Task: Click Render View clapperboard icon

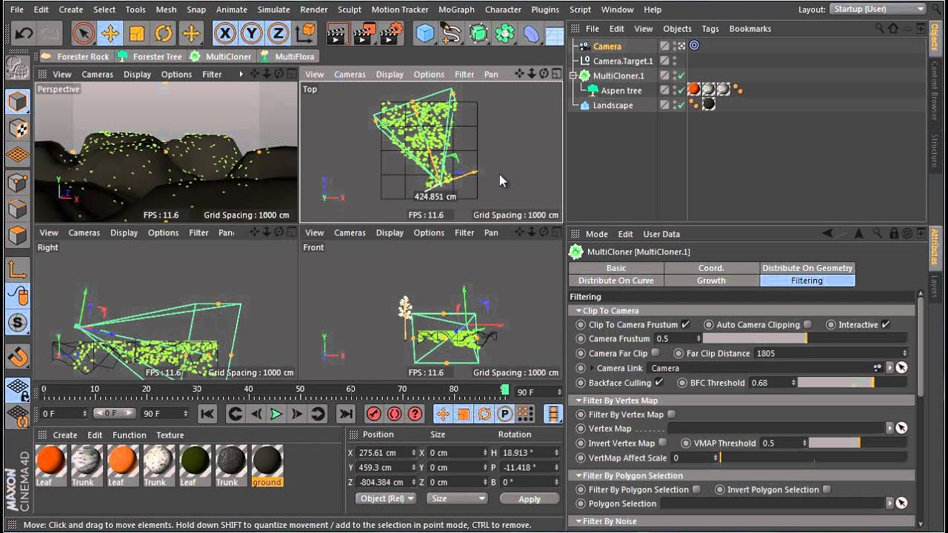Action: (x=338, y=33)
